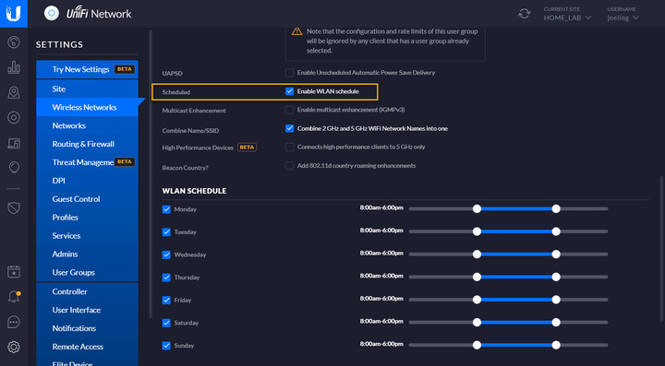Expand the joeling username dropdown
The image size is (665, 366).
(x=623, y=18)
